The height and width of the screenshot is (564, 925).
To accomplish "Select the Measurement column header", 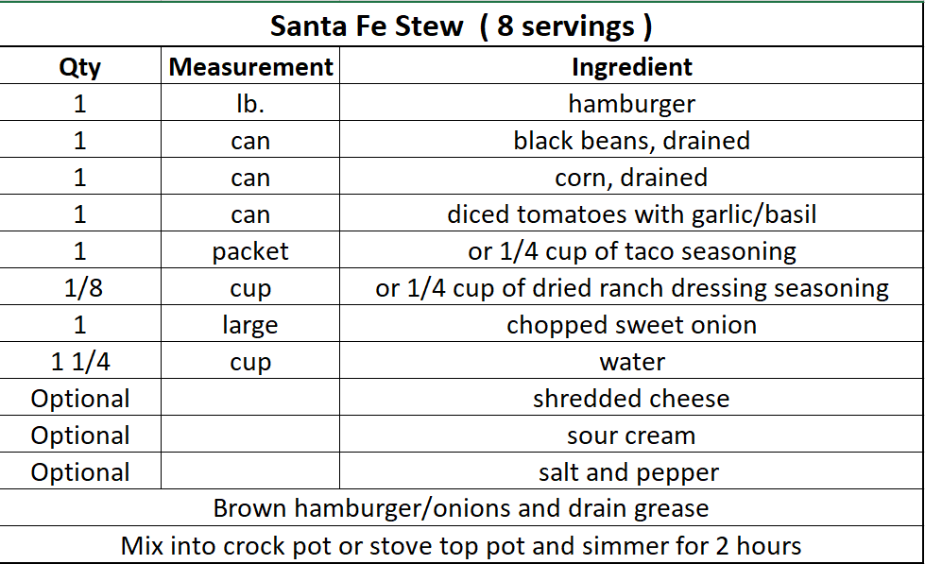I will pyautogui.click(x=250, y=67).
